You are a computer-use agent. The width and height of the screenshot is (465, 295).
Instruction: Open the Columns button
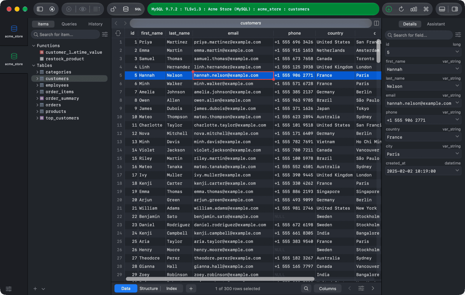pos(328,288)
